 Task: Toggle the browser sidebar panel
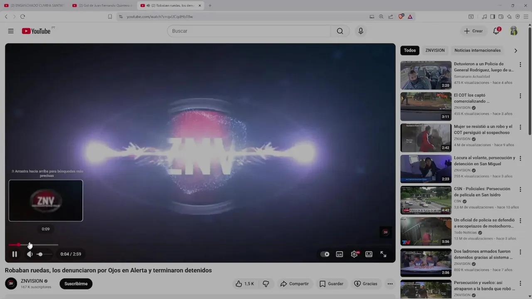[493, 17]
